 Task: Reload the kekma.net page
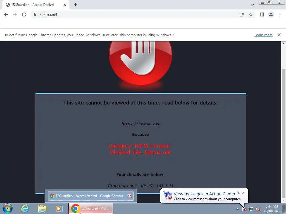24,14
